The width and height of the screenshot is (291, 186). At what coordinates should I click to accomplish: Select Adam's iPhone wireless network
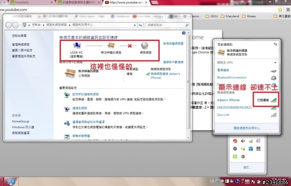[x=246, y=100]
